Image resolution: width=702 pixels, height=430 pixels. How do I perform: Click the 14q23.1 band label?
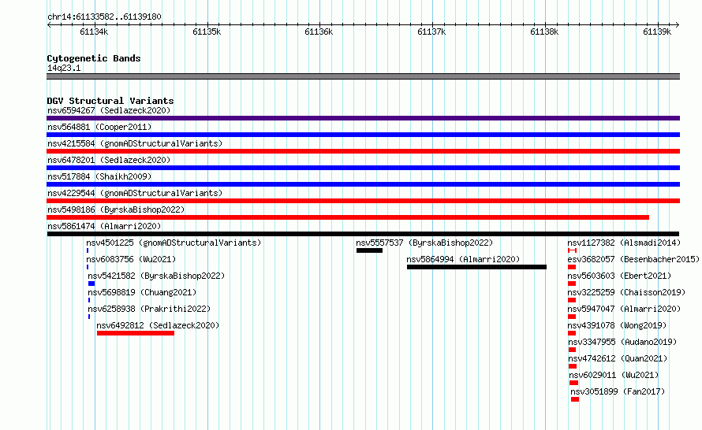(x=64, y=68)
